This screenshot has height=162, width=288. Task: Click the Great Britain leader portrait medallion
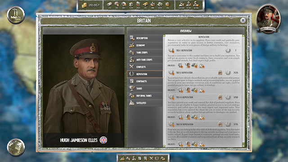[x=268, y=19]
